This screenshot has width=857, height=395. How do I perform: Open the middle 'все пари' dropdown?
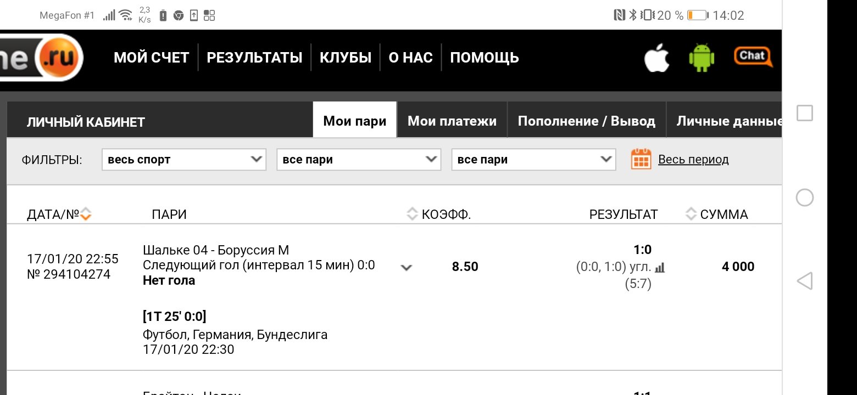359,160
